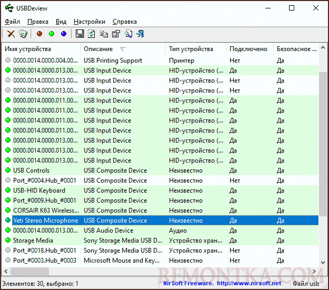This screenshot has height=290, width=329.
Task: Click the refresh toolbar icon
Action: point(92,34)
